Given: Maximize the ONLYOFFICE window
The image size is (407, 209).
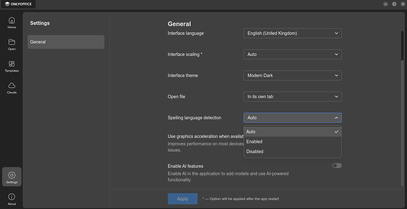Looking at the screenshot, I should [394, 4].
